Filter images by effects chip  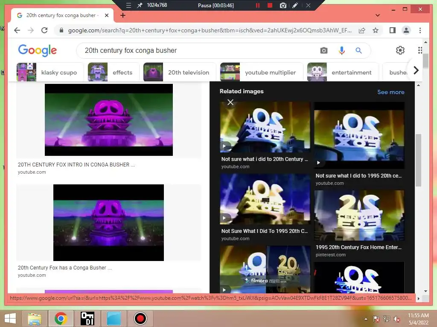click(x=114, y=72)
